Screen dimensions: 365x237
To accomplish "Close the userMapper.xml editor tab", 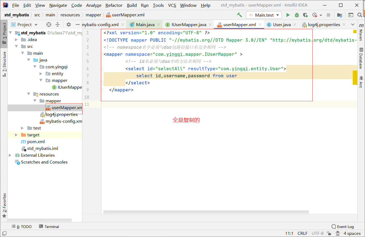I will coord(260,24).
